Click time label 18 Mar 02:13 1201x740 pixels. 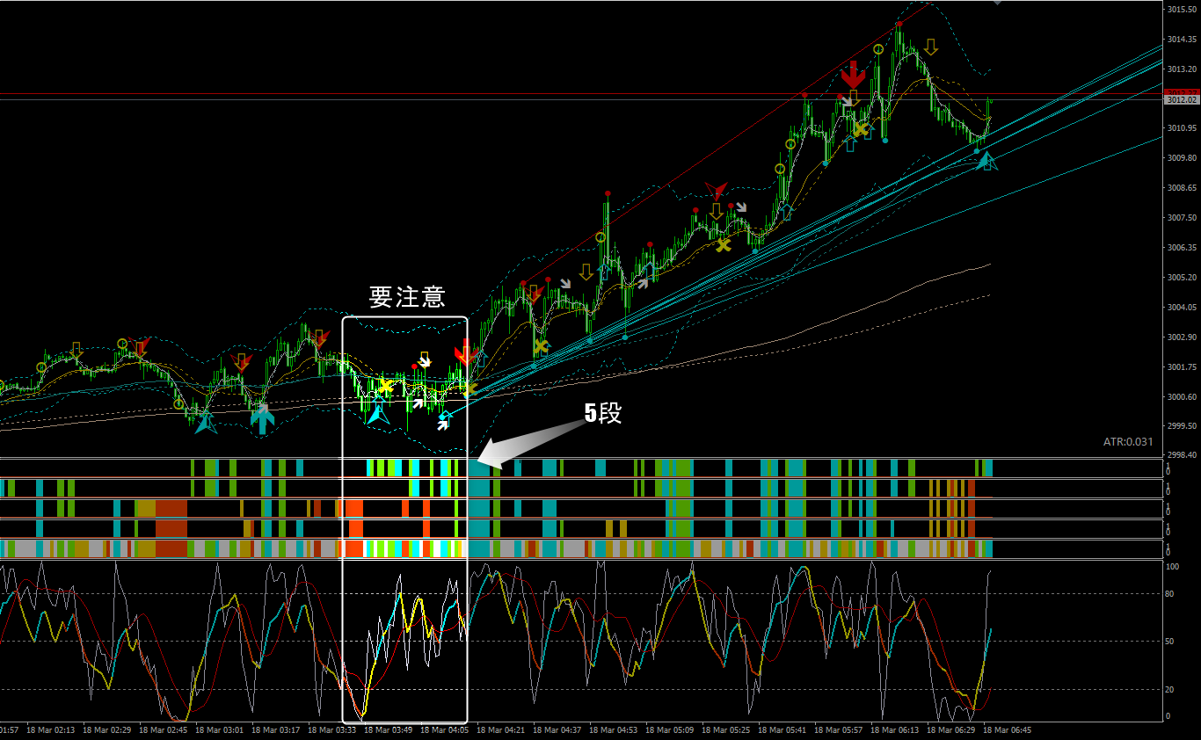[52, 730]
